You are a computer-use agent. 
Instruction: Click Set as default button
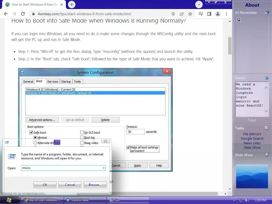coord(75,120)
